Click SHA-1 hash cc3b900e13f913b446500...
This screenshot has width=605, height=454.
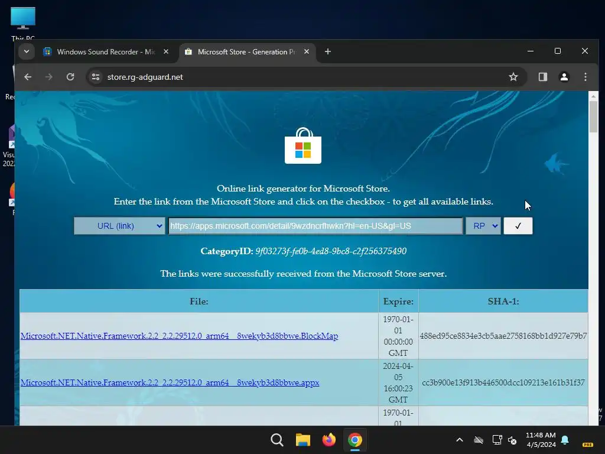click(503, 382)
